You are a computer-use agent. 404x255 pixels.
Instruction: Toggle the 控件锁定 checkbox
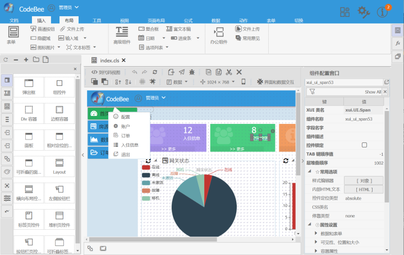[x=364, y=145]
